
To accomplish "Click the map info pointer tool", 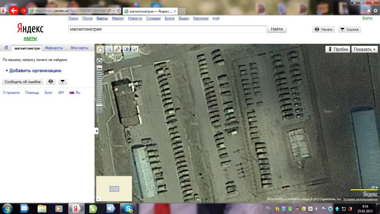I will (x=135, y=49).
